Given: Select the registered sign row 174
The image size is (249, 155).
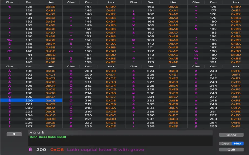Looking at the screenshot, I should click(x=156, y=58).
